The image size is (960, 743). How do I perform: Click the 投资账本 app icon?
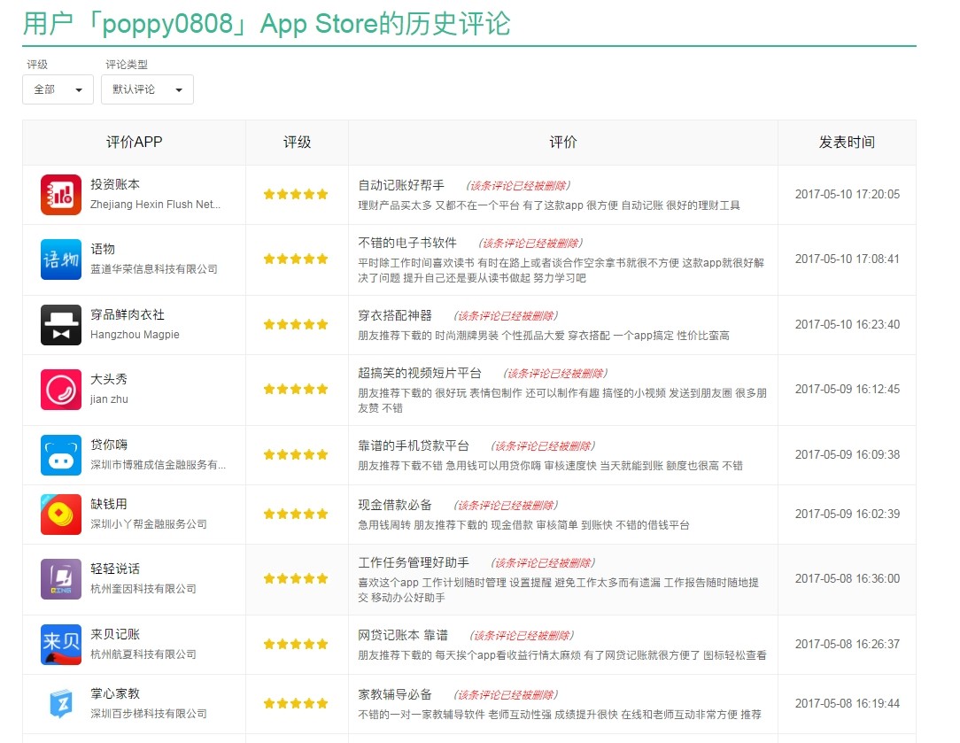click(61, 195)
